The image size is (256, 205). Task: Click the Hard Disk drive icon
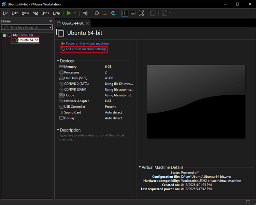pyautogui.click(x=61, y=78)
